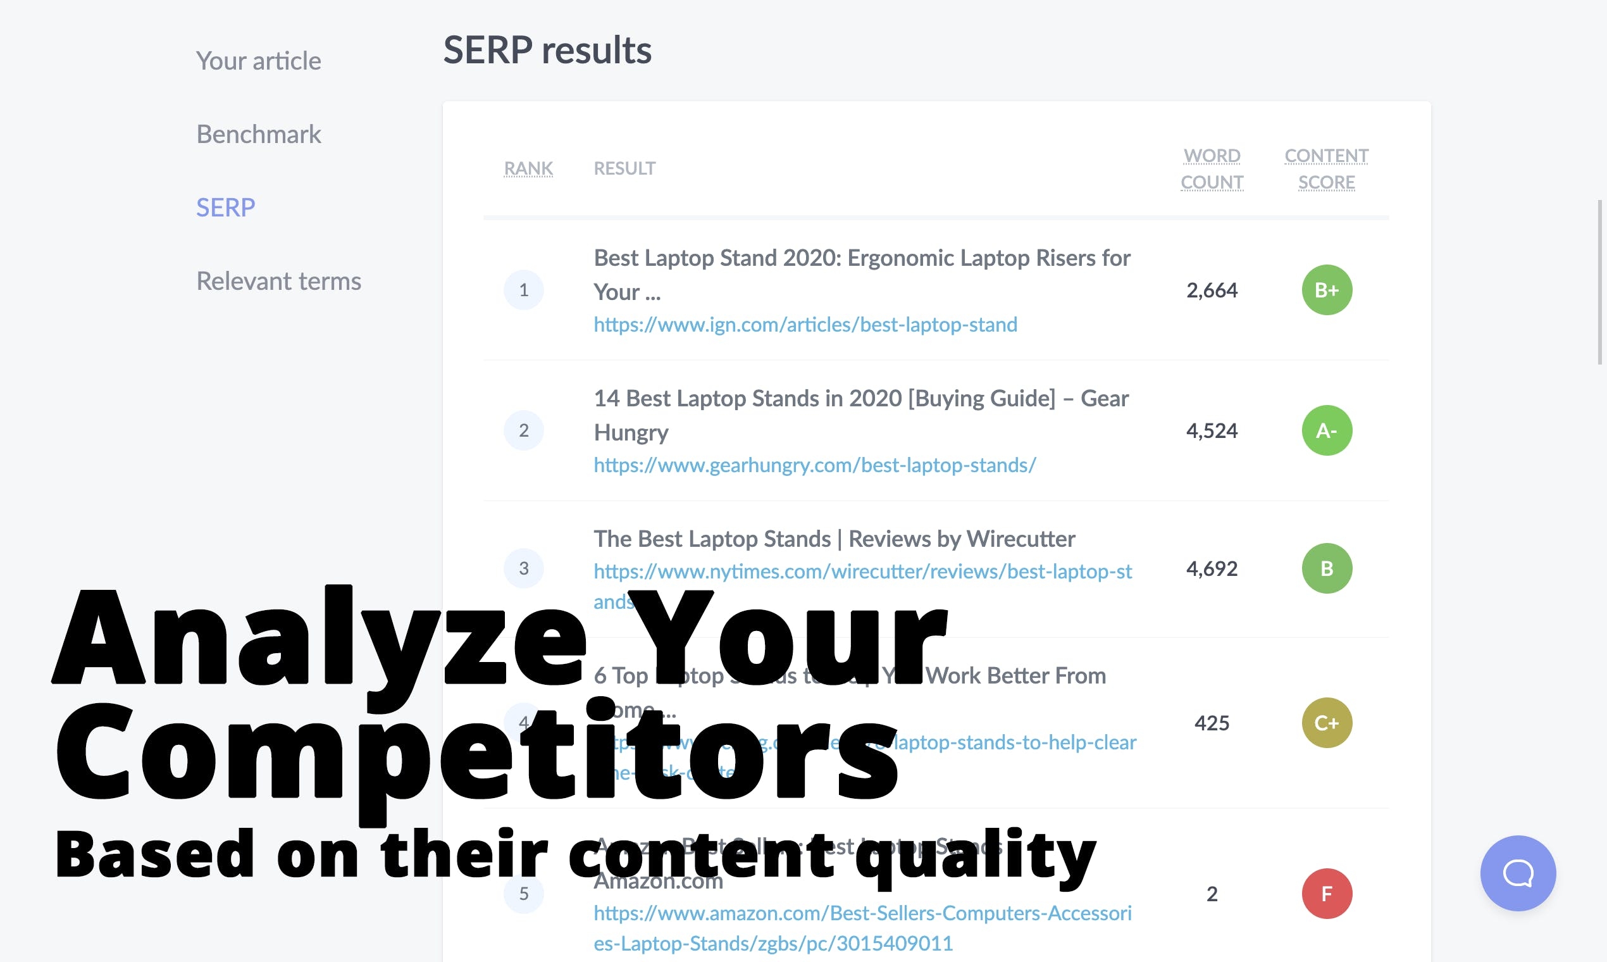Sort results by the Rank column
This screenshot has height=962, width=1607.
click(528, 168)
